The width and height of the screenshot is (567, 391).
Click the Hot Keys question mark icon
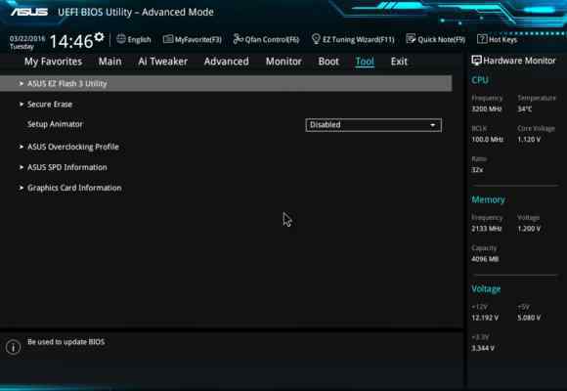coord(482,39)
